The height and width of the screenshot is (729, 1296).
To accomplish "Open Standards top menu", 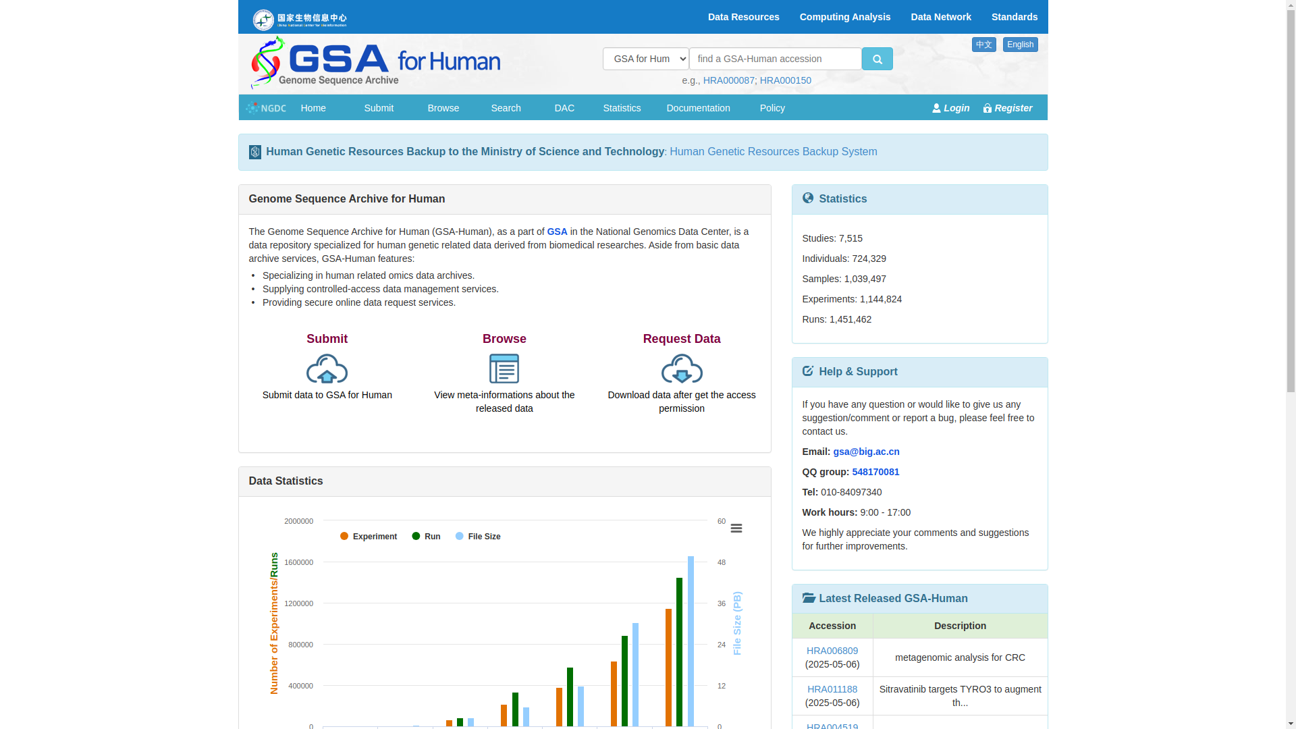I will (x=1015, y=17).
